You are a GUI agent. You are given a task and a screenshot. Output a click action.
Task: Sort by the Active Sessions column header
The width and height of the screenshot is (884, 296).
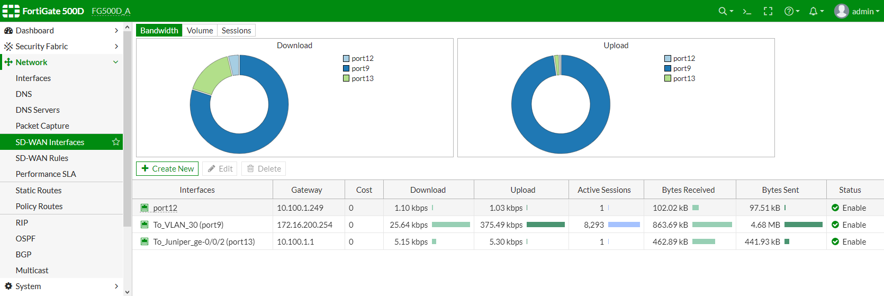(607, 190)
